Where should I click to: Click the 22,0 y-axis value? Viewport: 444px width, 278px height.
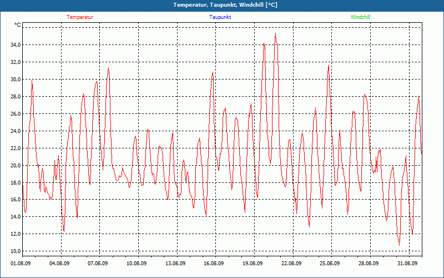click(x=16, y=148)
